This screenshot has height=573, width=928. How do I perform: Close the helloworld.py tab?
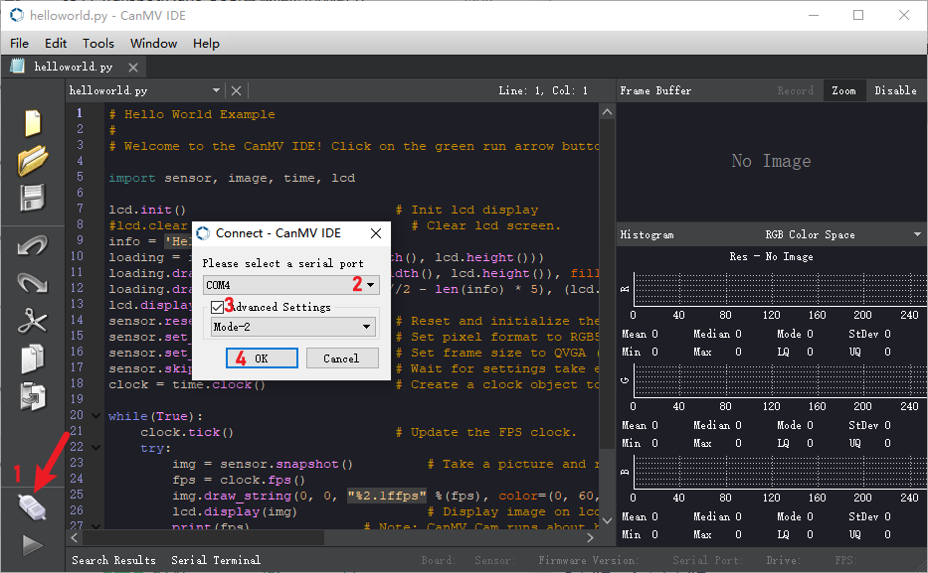click(133, 68)
